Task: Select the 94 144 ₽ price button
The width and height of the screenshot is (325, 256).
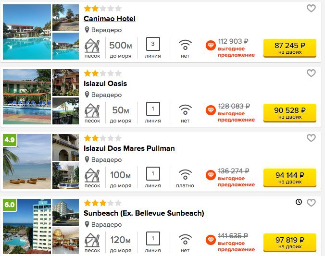Action: click(290, 178)
